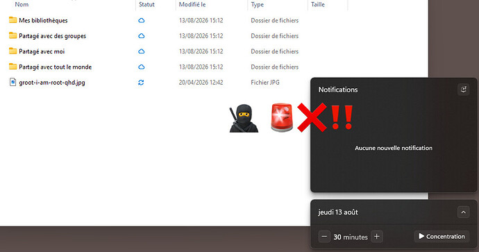Screen dimensions: 479x252
Task: Open notification settings bell icon
Action: tap(464, 90)
